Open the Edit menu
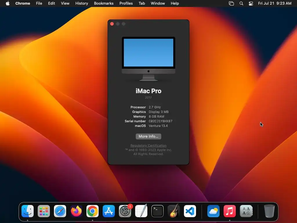 51,3
